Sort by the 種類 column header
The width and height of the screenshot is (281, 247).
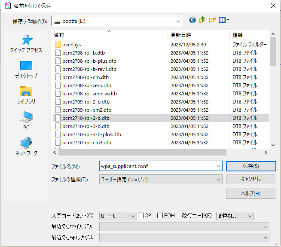click(250, 35)
